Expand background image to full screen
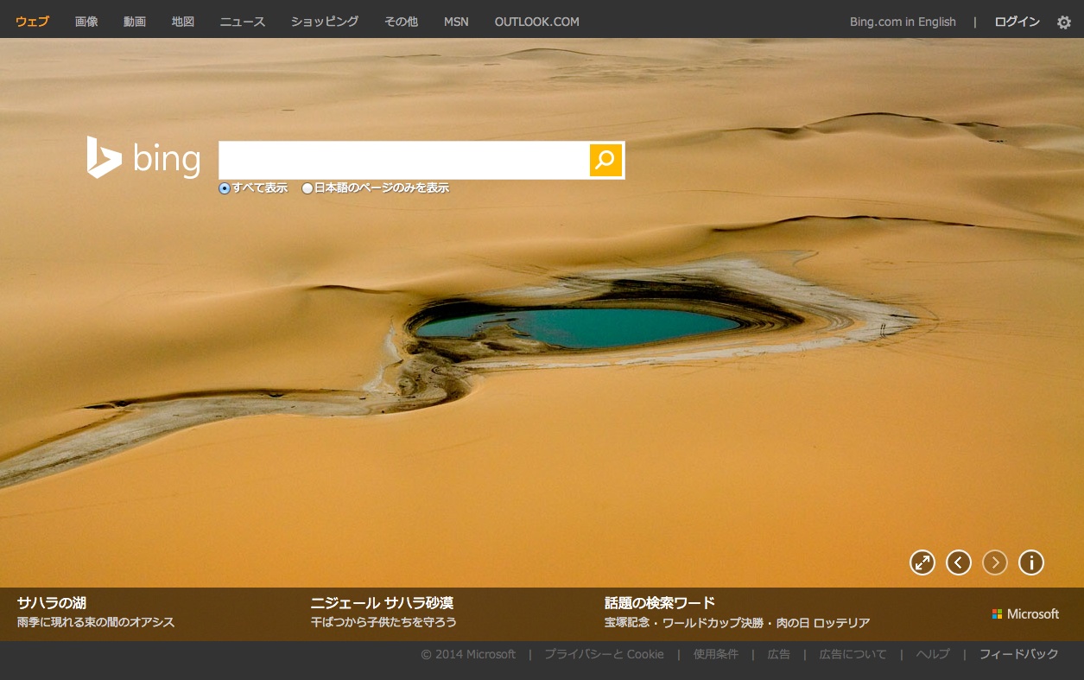The image size is (1084, 680). pos(922,562)
